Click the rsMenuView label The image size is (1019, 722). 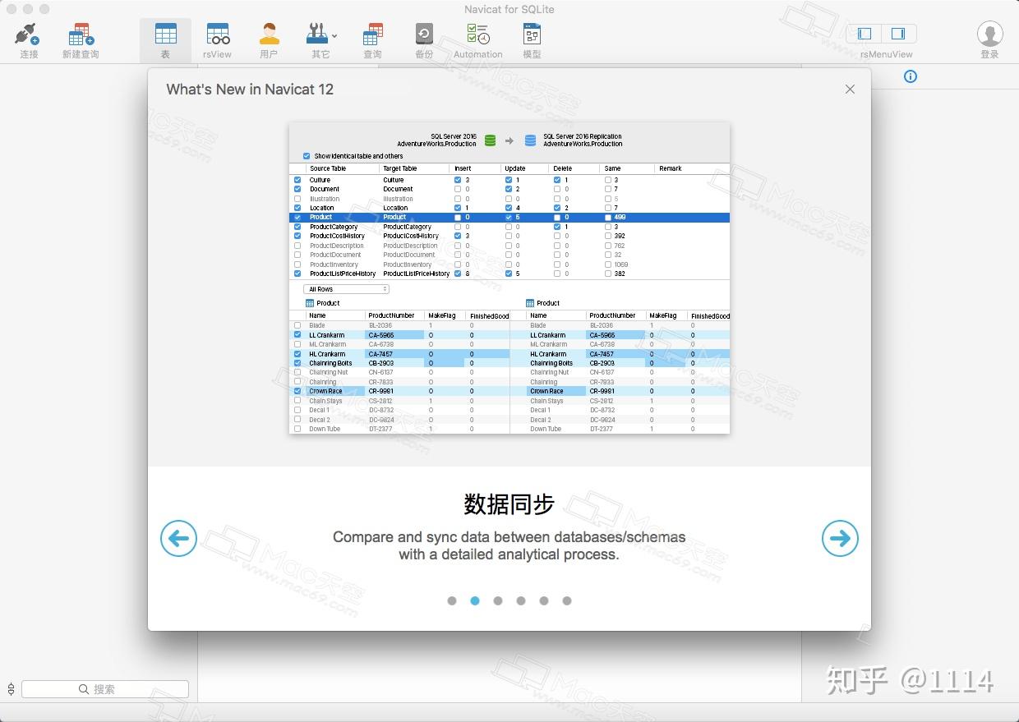coord(887,54)
